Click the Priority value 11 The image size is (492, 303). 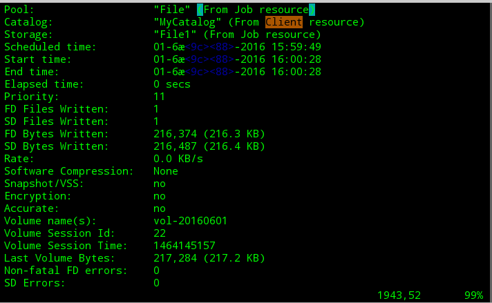click(x=160, y=97)
